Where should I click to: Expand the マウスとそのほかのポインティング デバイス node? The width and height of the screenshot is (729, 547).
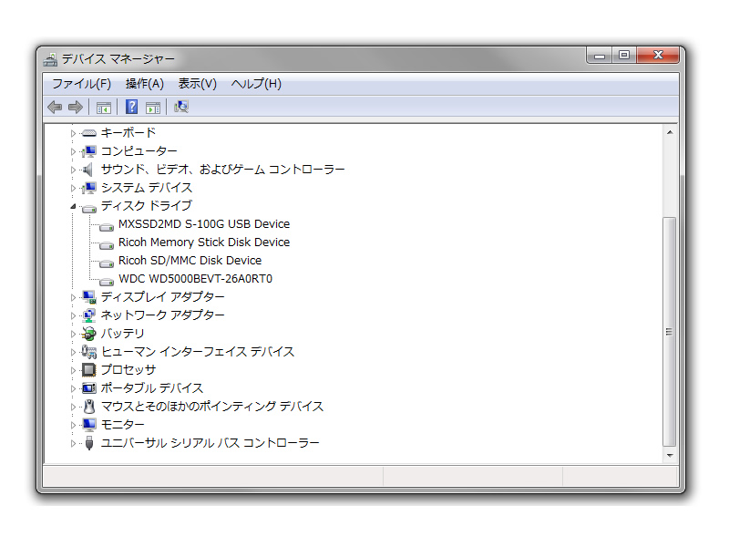click(x=73, y=407)
